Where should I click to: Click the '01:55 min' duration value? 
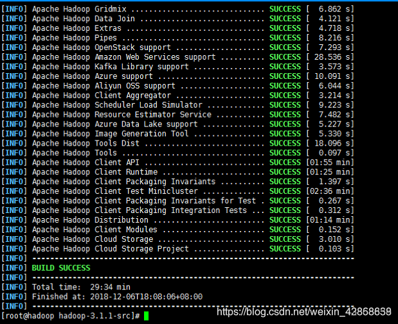point(330,162)
